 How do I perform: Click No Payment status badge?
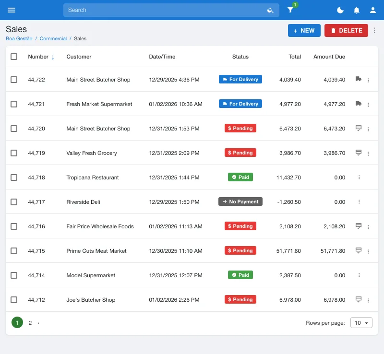point(240,202)
